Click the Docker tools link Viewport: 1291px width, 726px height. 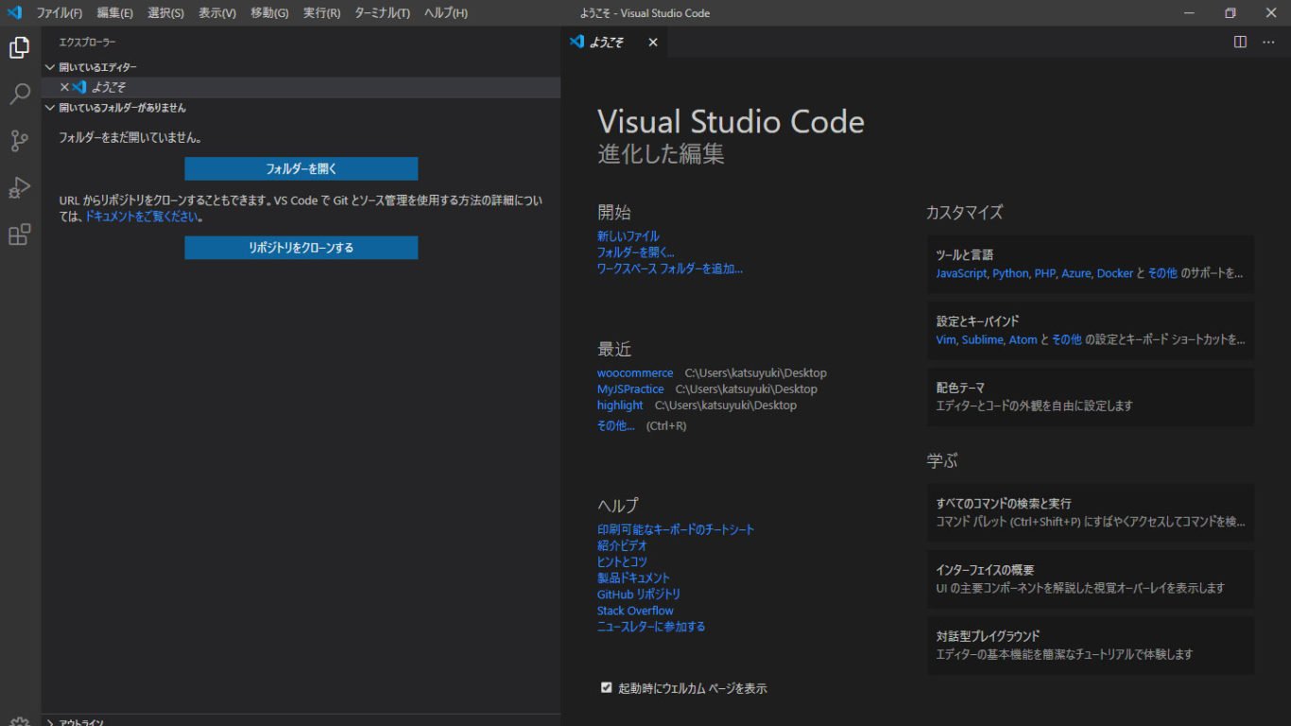coord(1115,273)
